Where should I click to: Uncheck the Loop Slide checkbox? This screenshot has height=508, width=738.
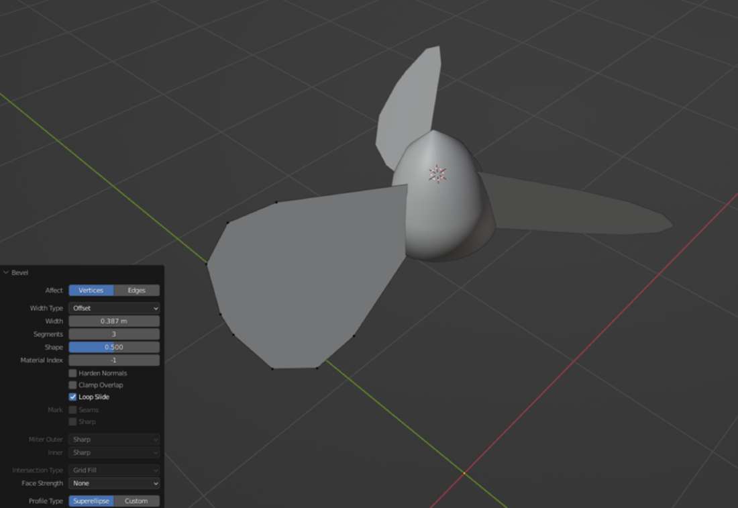pyautogui.click(x=72, y=397)
